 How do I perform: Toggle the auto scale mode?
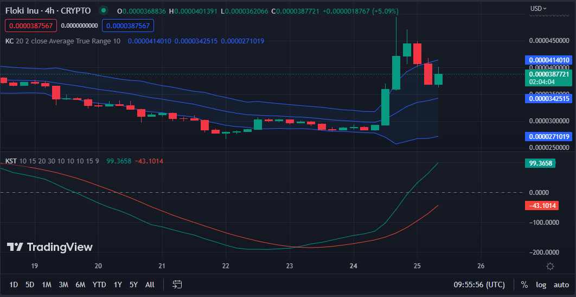coord(561,285)
